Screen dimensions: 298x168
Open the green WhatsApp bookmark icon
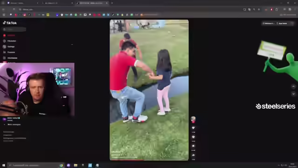coord(76,15)
